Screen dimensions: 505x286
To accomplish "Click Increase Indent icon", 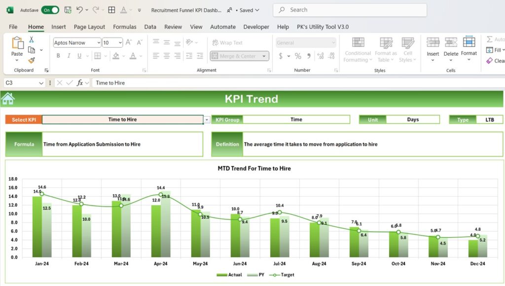I will 200,56.
